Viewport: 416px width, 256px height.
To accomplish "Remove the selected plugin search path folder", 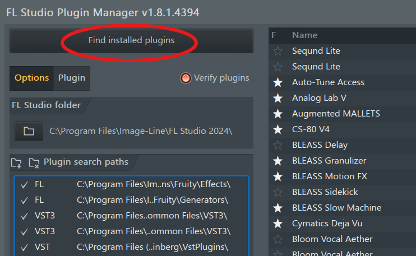I will [x=34, y=162].
